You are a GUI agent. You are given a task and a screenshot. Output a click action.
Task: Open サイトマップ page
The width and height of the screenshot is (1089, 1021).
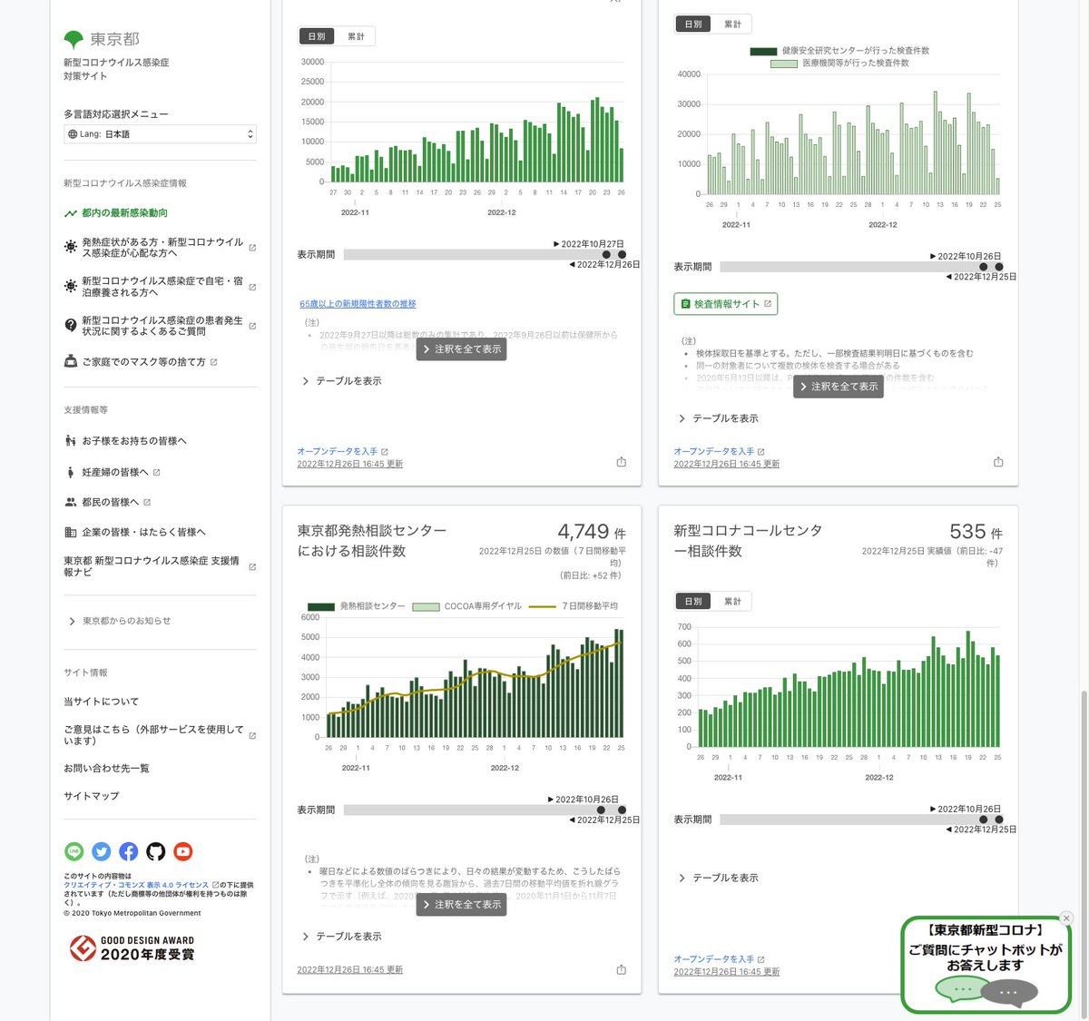[x=92, y=796]
